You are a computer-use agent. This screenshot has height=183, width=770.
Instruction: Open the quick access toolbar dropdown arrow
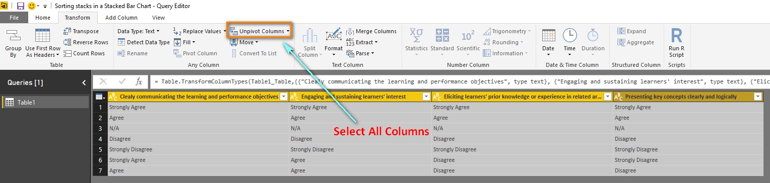tap(45, 6)
